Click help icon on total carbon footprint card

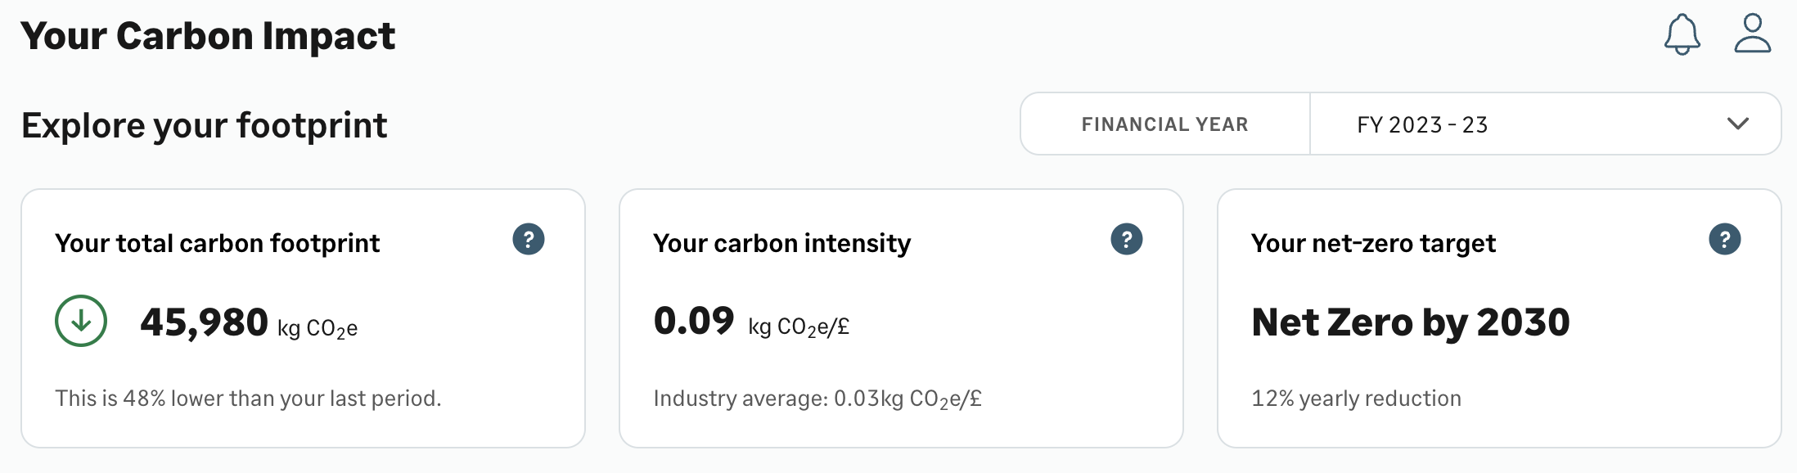tap(529, 239)
